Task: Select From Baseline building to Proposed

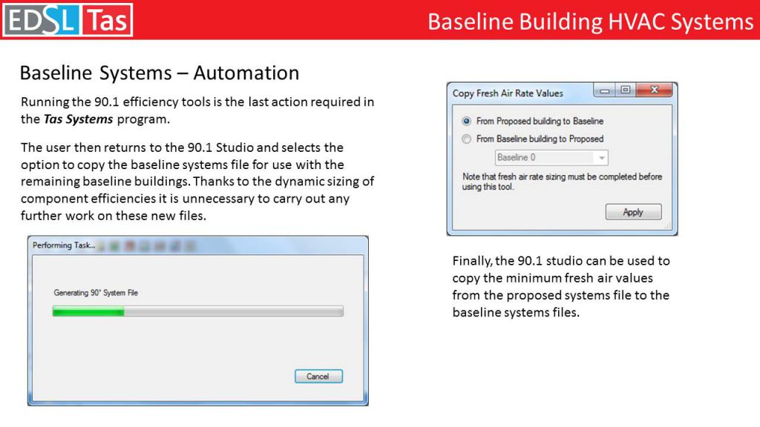Action: point(467,139)
